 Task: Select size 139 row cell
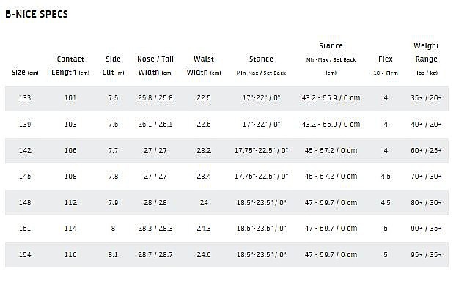point(25,125)
